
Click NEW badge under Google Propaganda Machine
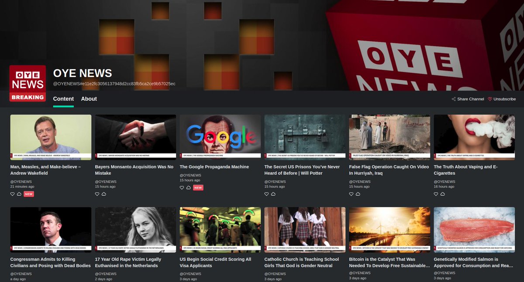(x=198, y=188)
